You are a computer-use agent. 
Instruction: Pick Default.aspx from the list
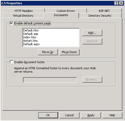point(31,44)
